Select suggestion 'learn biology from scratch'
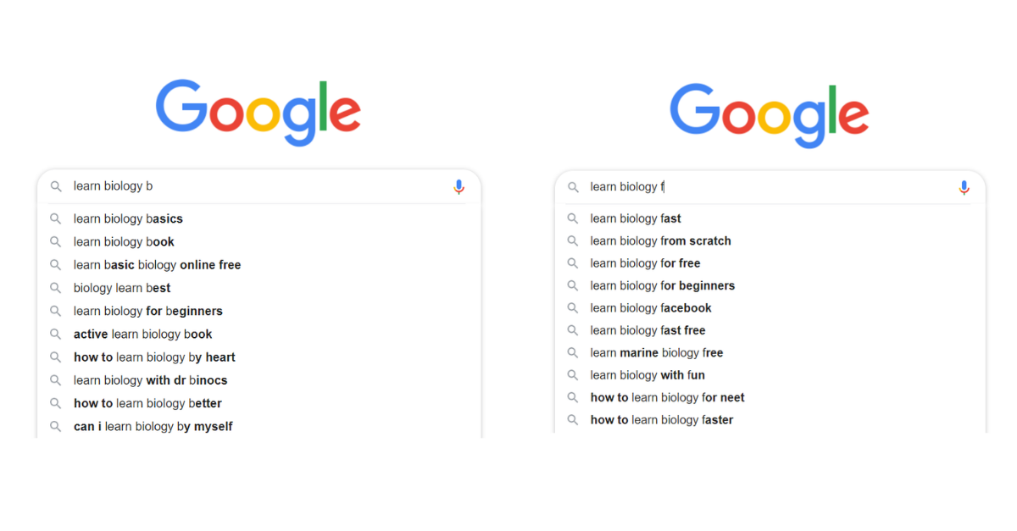Screen dimensions: 1017x531 pyautogui.click(x=660, y=241)
